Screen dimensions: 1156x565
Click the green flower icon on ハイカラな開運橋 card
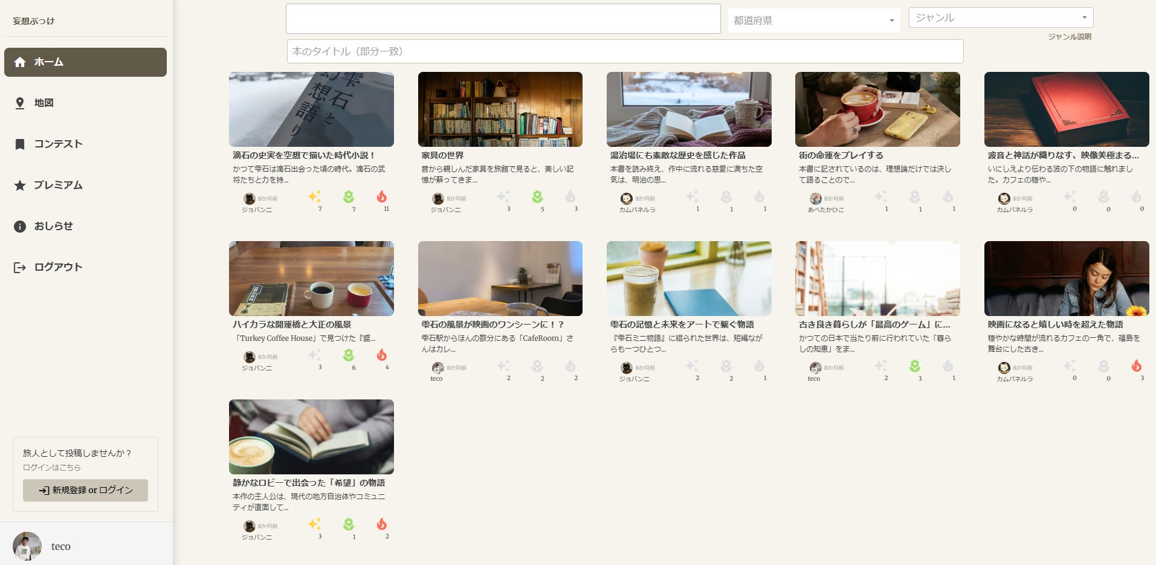tap(349, 355)
